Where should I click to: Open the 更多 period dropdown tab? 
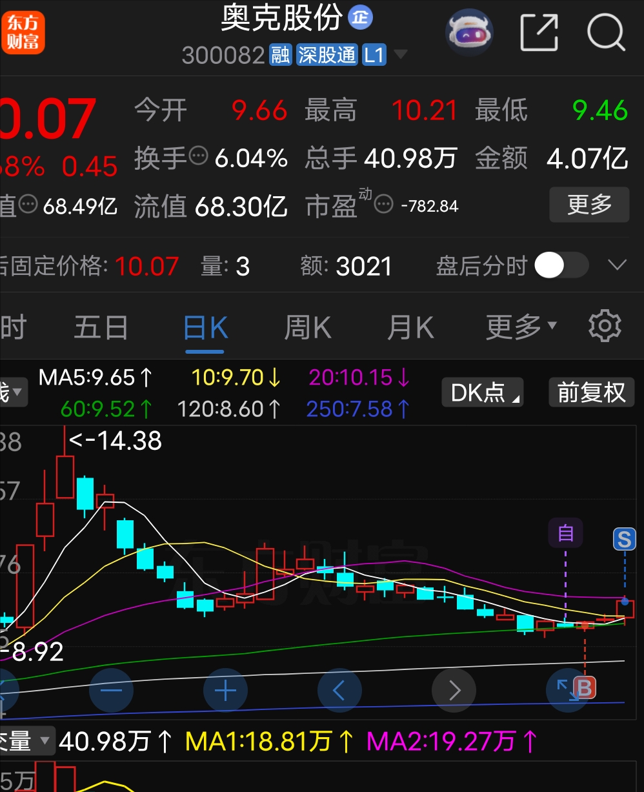(x=521, y=327)
